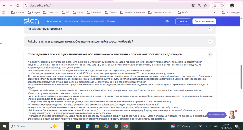Open the Відгуки bookmarks folder
Viewport: 243px width, 130px height.
(34, 13)
